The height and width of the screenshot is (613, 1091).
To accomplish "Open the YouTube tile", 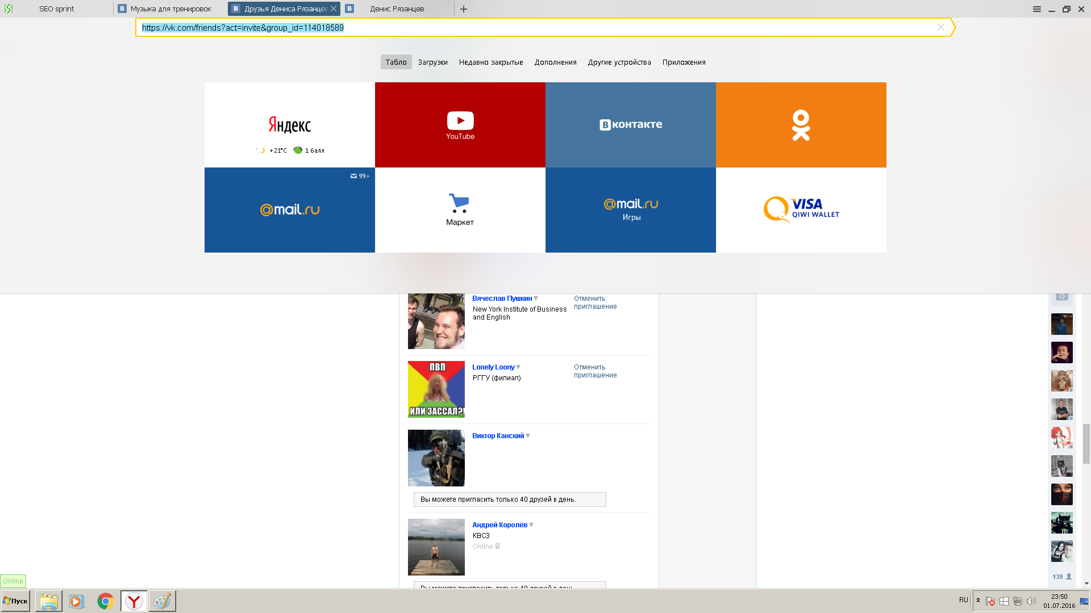I will [x=460, y=125].
